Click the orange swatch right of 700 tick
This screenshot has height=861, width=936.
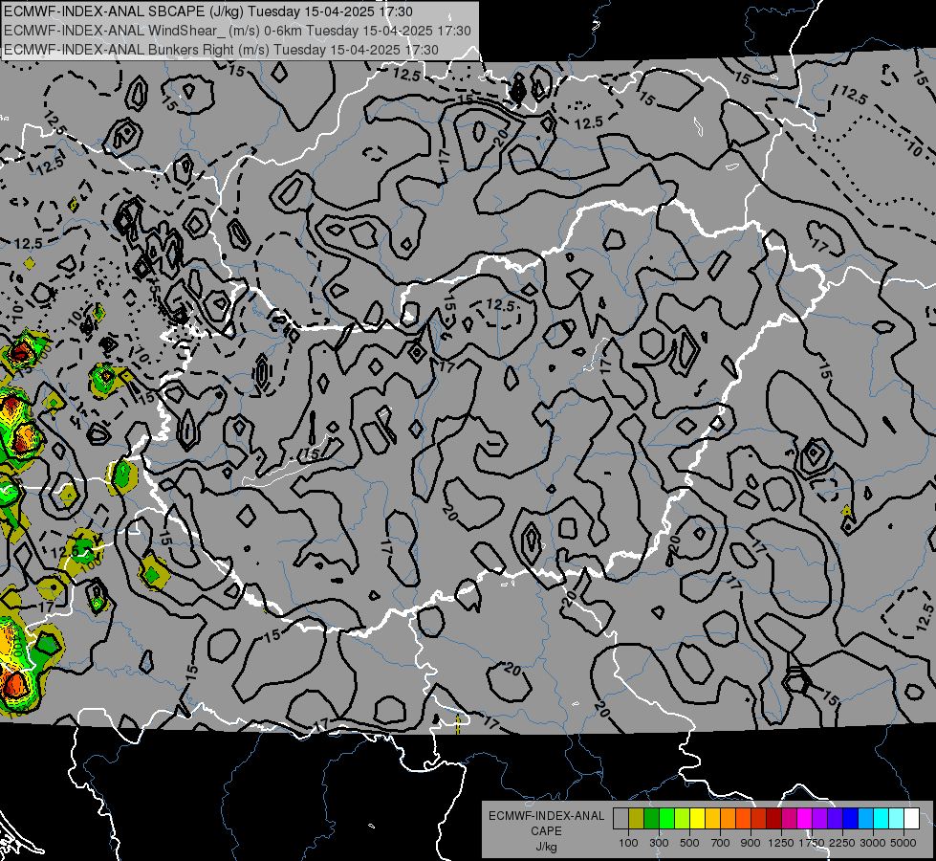(728, 818)
